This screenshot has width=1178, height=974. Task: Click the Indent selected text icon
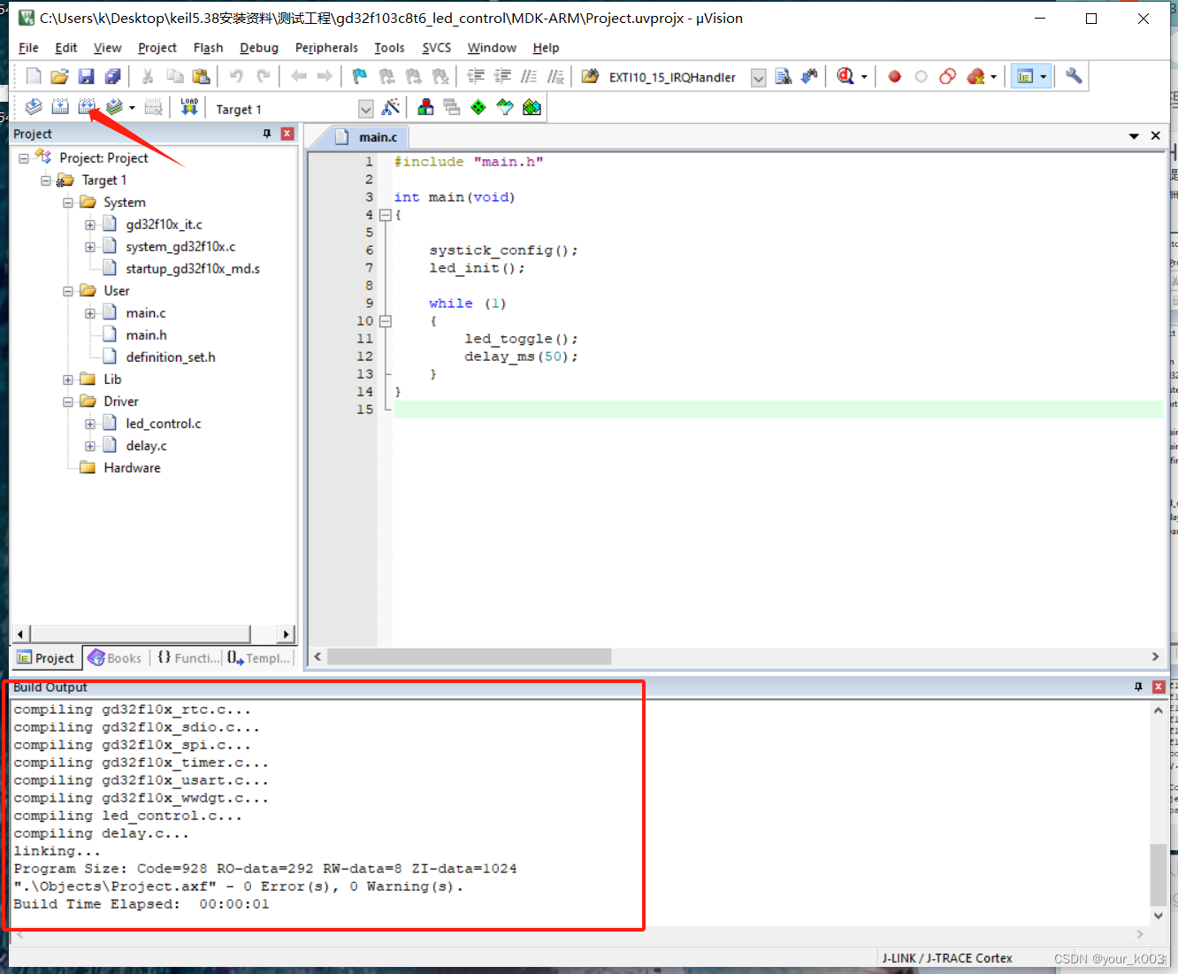pos(476,77)
